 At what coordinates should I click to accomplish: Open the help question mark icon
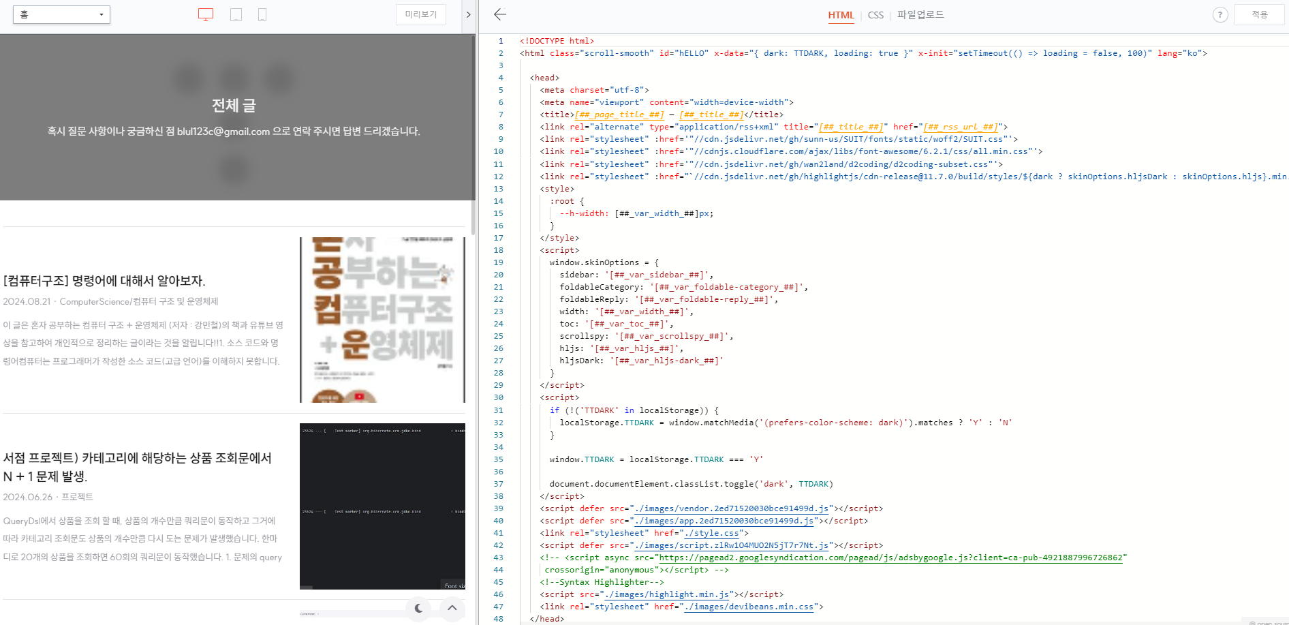click(x=1220, y=14)
